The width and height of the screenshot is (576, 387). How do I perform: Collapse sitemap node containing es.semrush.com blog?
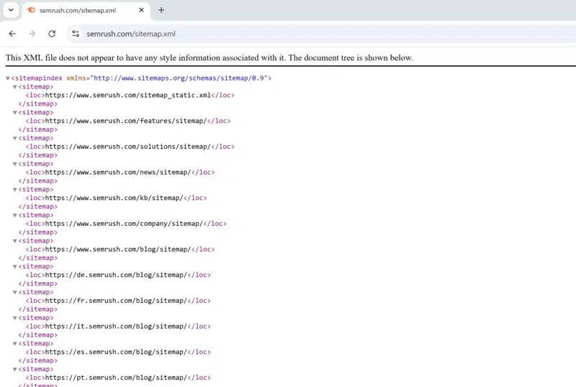14,344
